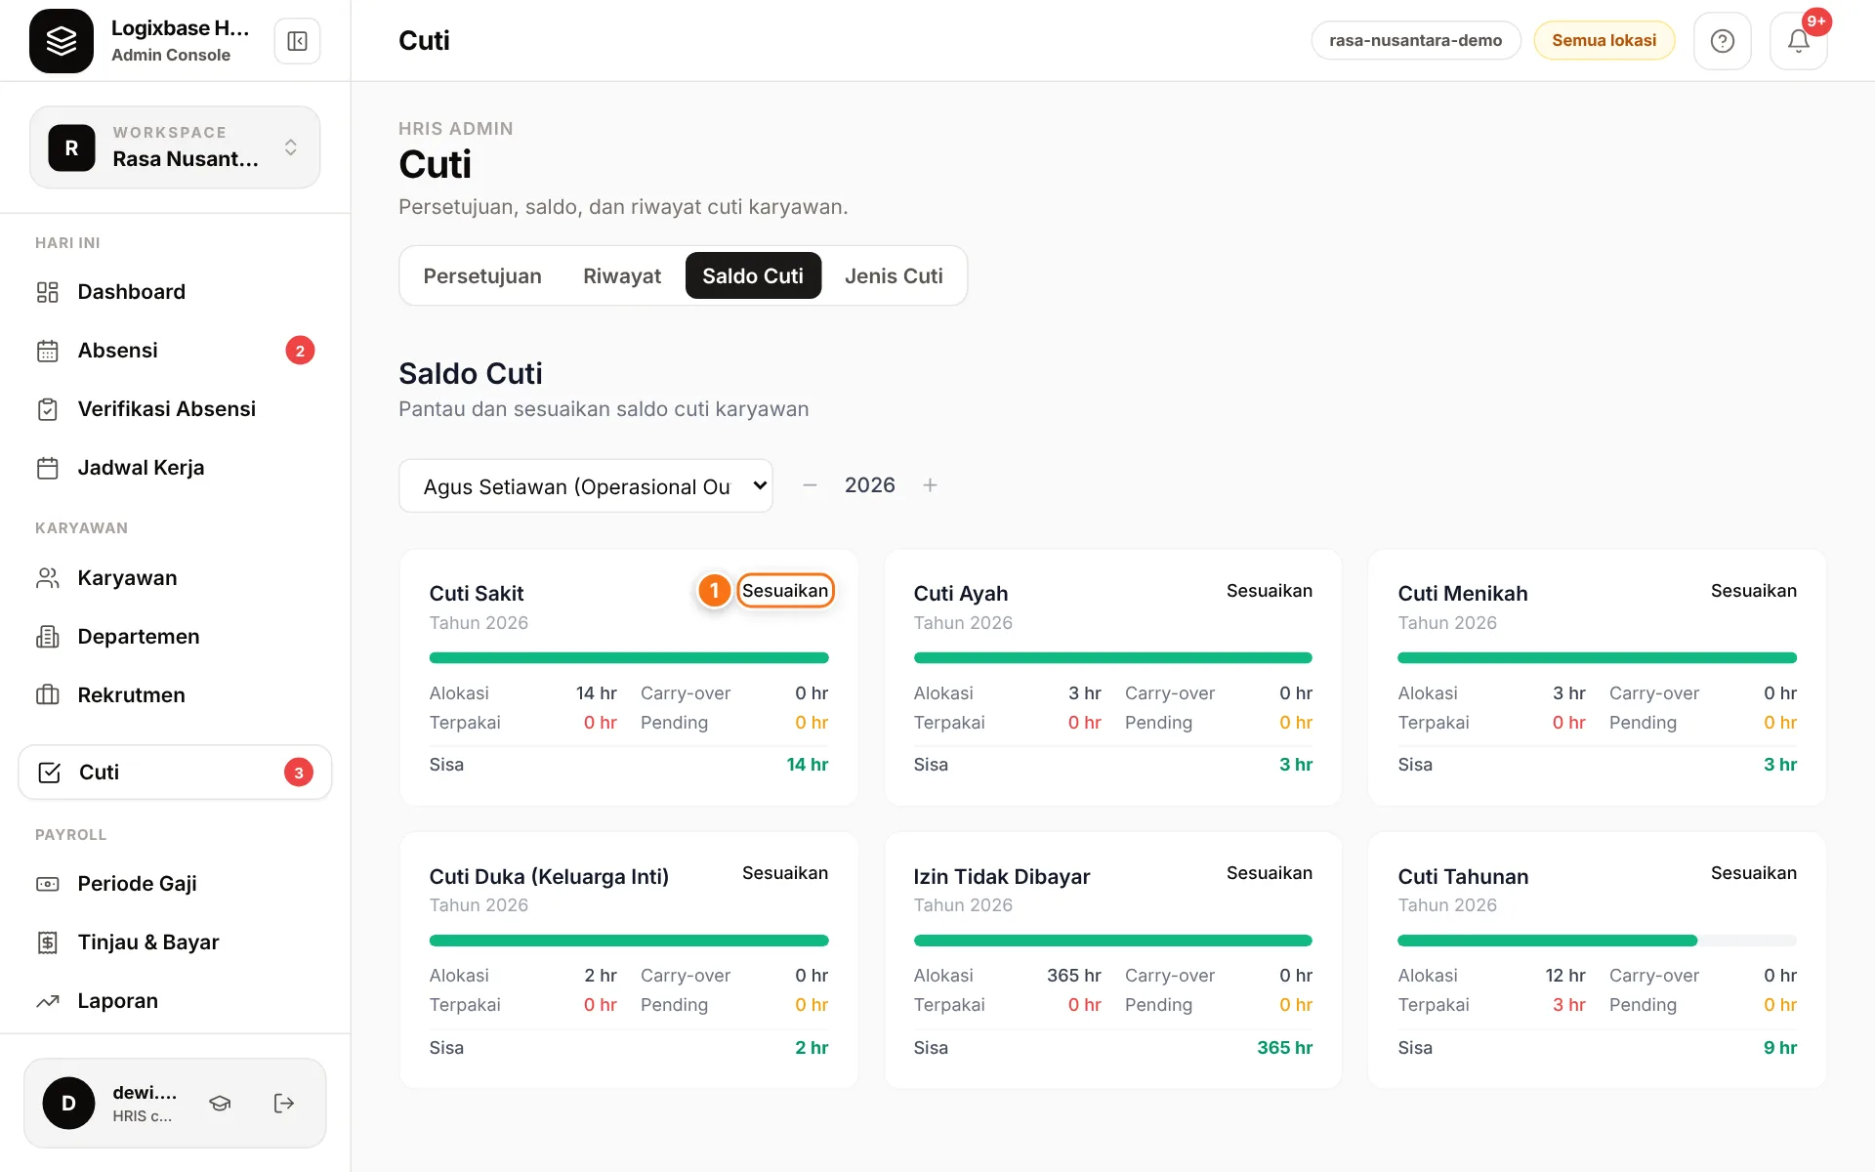The image size is (1875, 1172).
Task: Click the logout icon beside dewi
Action: 283,1103
